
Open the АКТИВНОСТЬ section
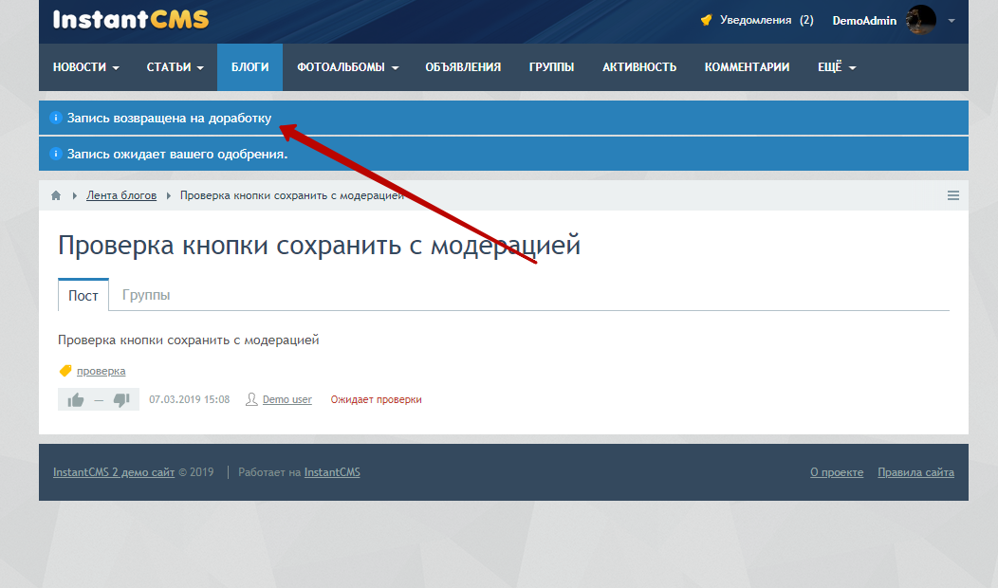click(x=638, y=66)
